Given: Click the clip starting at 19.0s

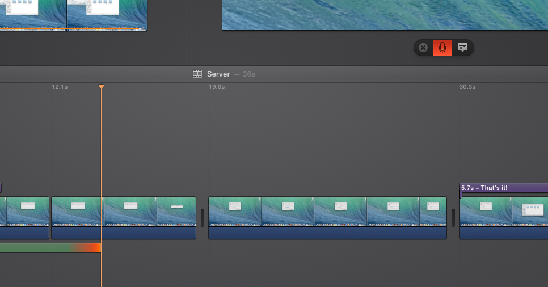Looking at the screenshot, I should pyautogui.click(x=327, y=212).
